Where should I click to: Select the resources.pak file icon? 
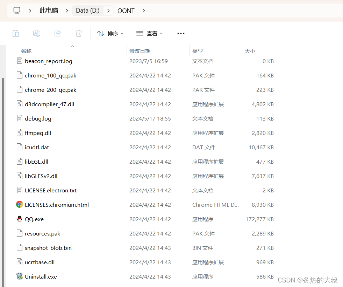[x=20, y=233]
